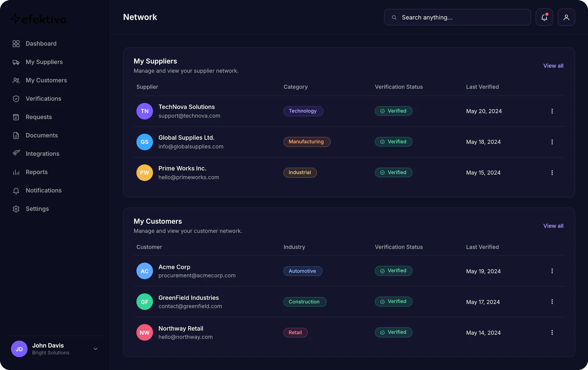Click the Verified badge for Global Supplies Ltd.
The width and height of the screenshot is (588, 370).
(394, 142)
